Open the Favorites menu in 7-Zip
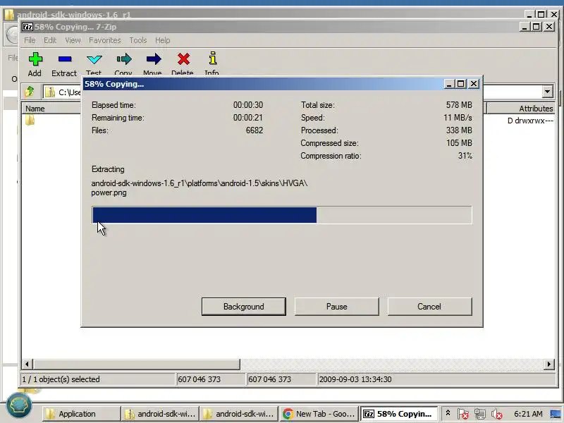The image size is (564, 423). (104, 40)
